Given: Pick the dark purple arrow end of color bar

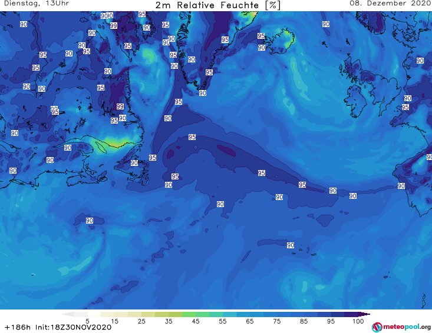Looking at the screenshot, I should click(365, 314).
